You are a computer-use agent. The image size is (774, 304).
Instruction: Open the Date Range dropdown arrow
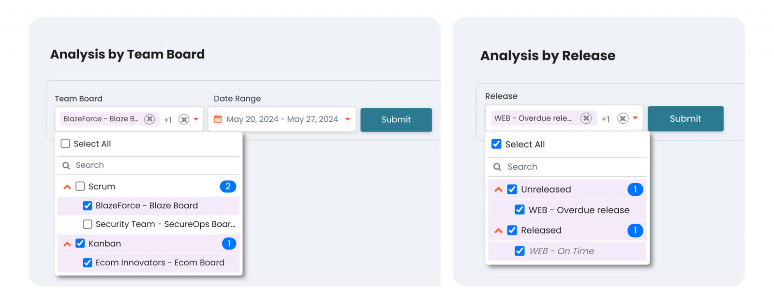click(x=347, y=119)
